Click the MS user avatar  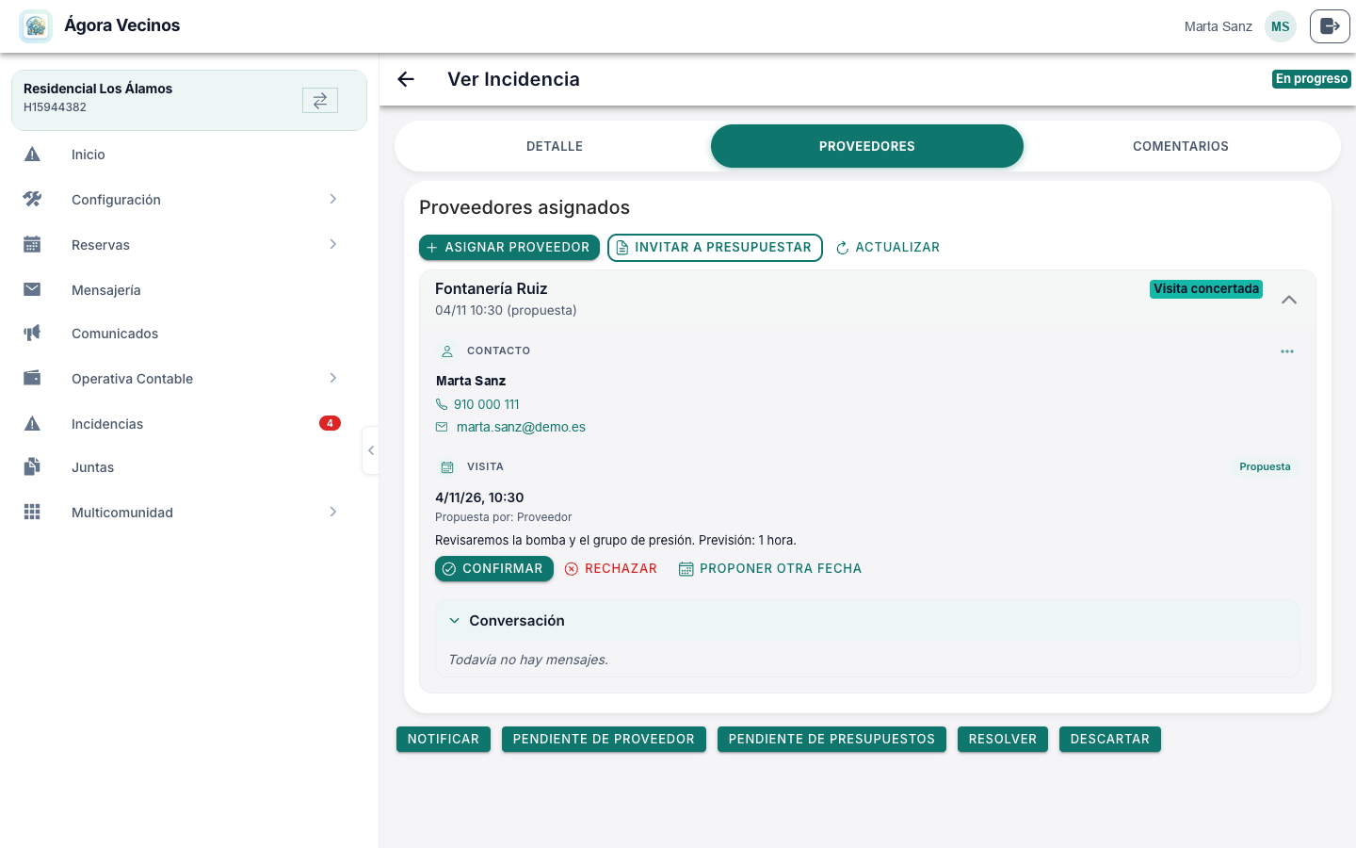[x=1281, y=26]
